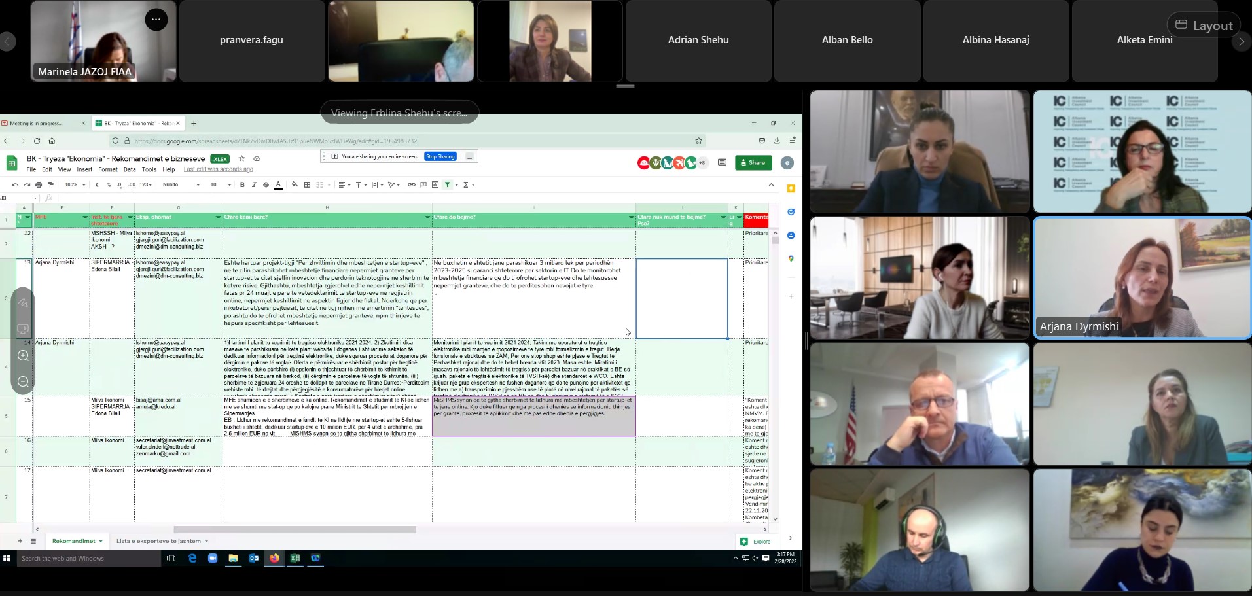Screen dimensions: 1252x596
Task: Expand the 100% zoom dropdown
Action: coord(74,185)
